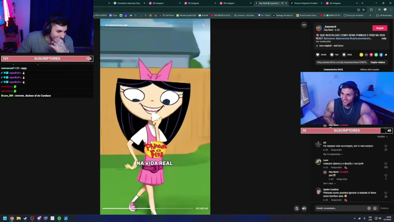Show hidden system tray icons
The height and width of the screenshot is (222, 394).
tap(354, 218)
